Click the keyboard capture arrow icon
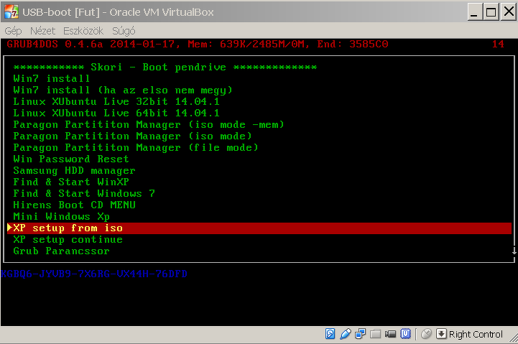Screen dimensions: 518x344 click(x=441, y=334)
